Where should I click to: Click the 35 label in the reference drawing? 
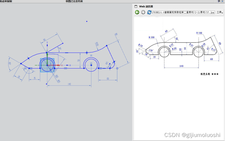pos(154,57)
